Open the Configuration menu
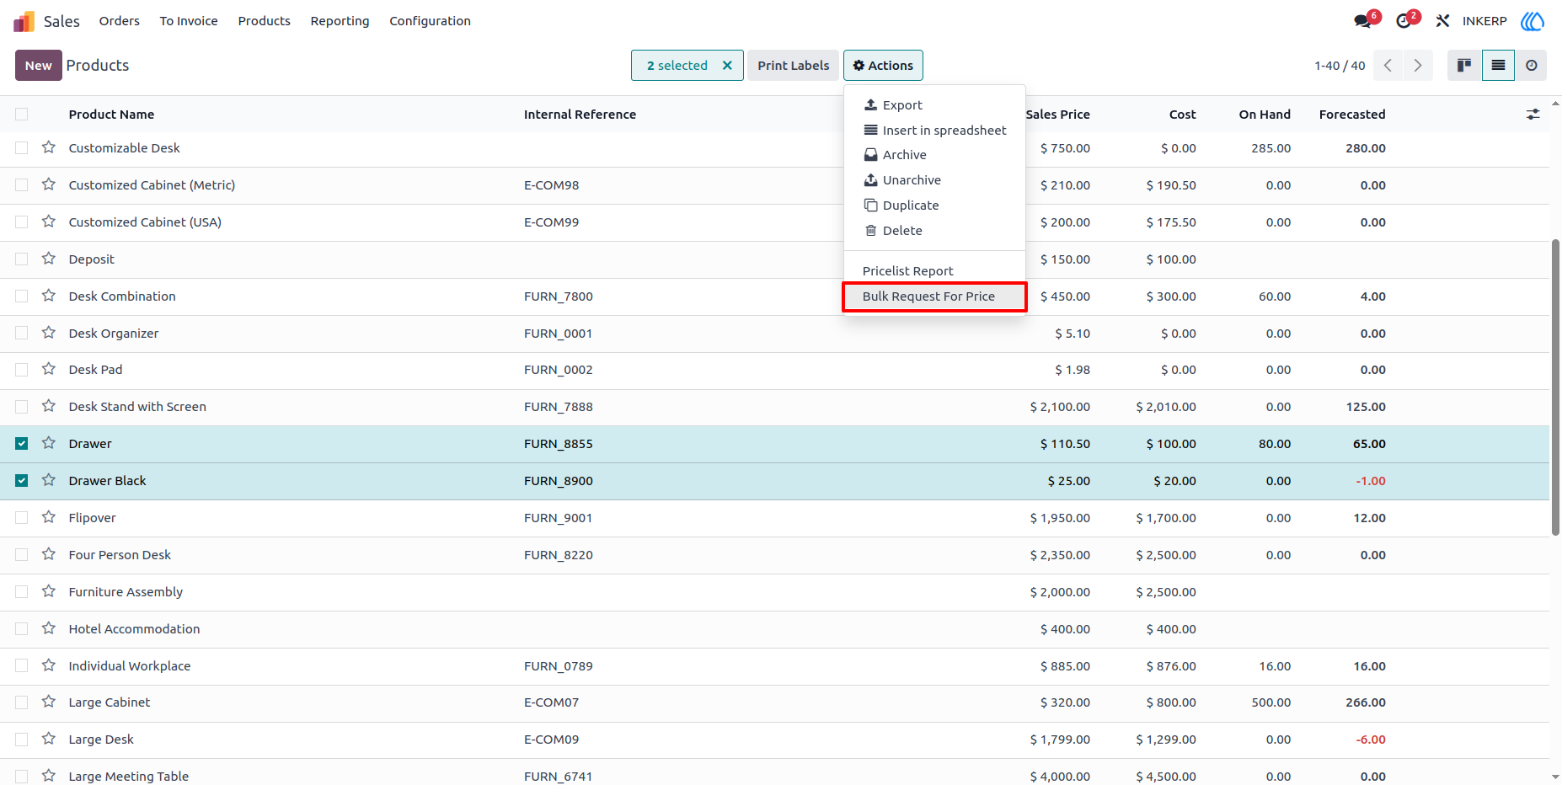This screenshot has height=785, width=1562. (x=430, y=21)
